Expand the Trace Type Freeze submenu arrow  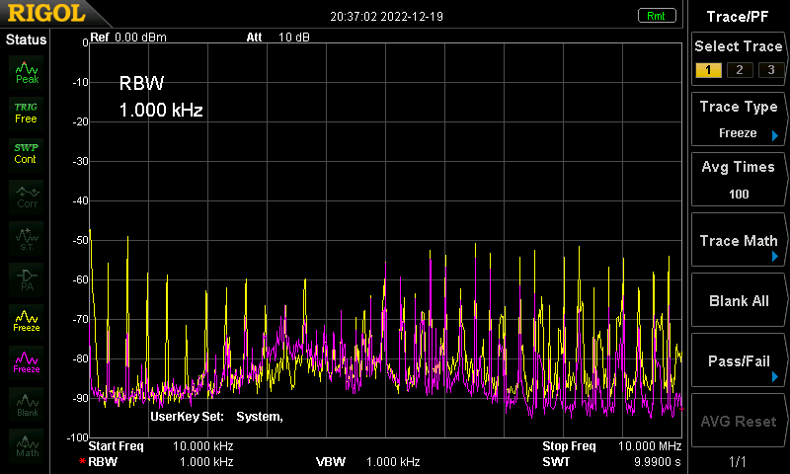(775, 135)
